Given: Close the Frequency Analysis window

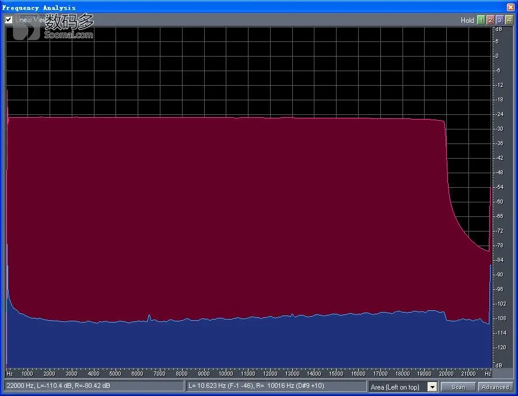Looking at the screenshot, I should pyautogui.click(x=511, y=7).
